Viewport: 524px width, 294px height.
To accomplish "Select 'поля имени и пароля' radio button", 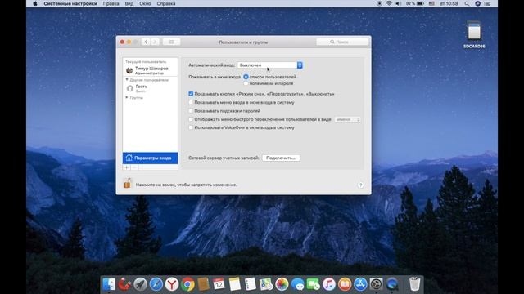I will point(246,83).
